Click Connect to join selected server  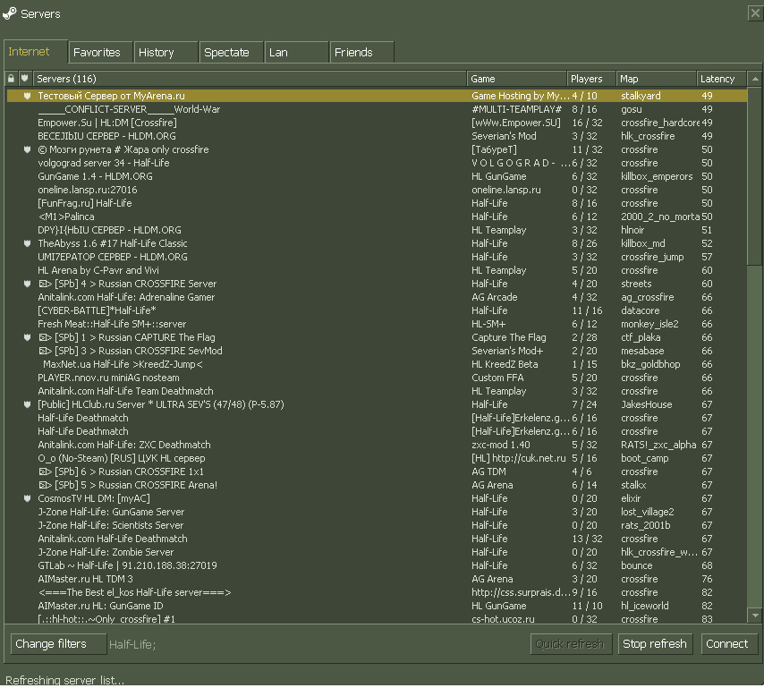(x=726, y=644)
